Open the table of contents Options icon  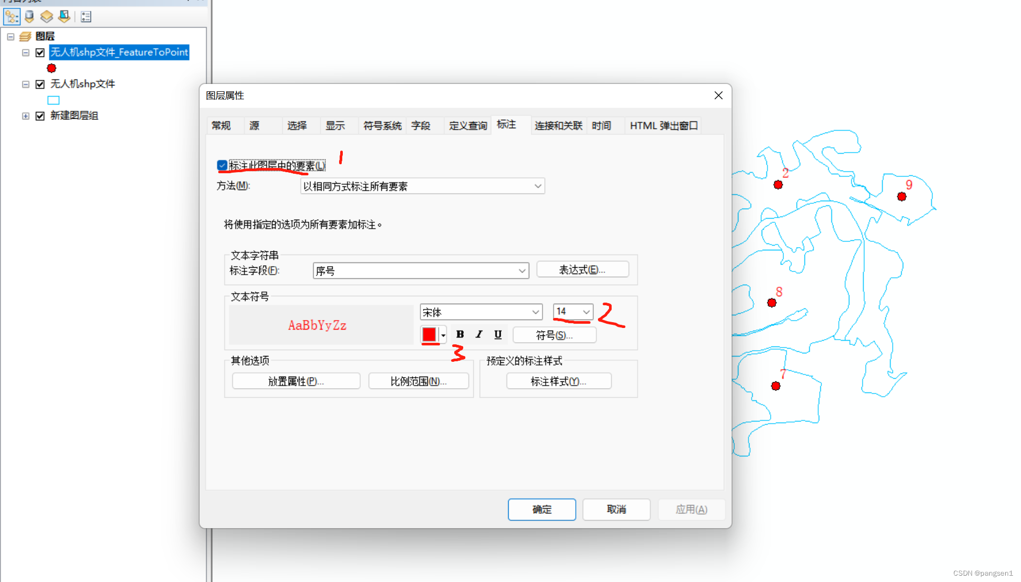(x=85, y=16)
